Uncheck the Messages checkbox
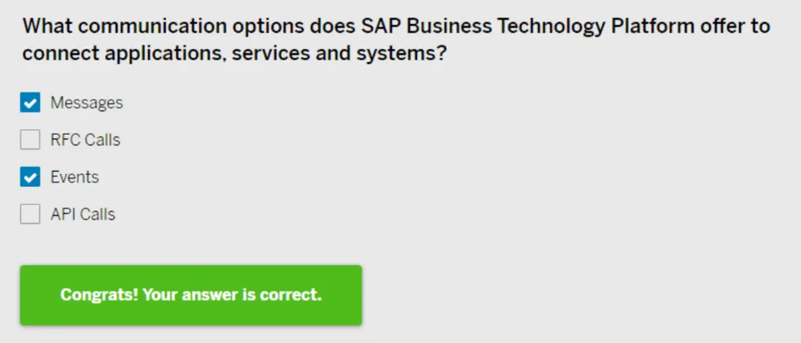Screen dimensions: 801x343 click(30, 103)
